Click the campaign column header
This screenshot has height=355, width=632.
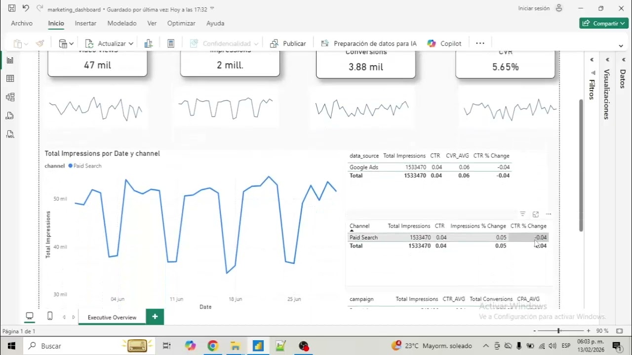click(361, 299)
